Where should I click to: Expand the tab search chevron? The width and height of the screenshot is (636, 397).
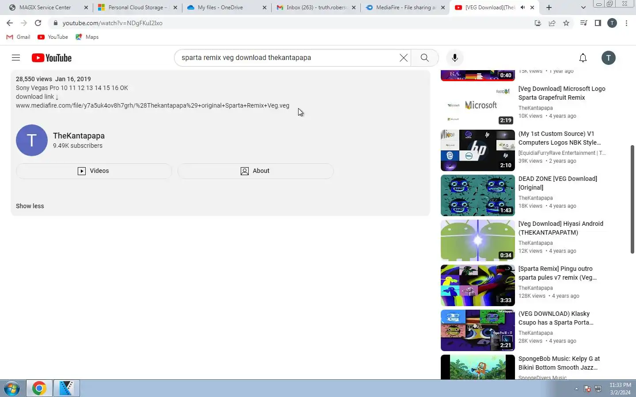(x=583, y=7)
